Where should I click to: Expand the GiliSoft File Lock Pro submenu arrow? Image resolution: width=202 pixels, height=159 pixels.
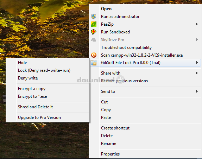pyautogui.click(x=197, y=63)
